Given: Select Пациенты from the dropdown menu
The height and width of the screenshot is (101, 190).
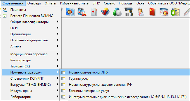Looking at the screenshot, I should point(31,10).
